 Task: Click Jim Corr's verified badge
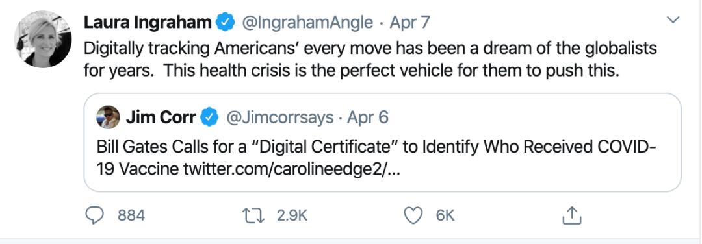coord(209,117)
